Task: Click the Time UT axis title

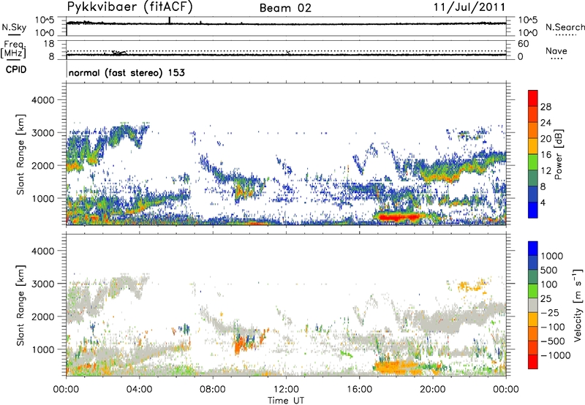Action: [286, 401]
